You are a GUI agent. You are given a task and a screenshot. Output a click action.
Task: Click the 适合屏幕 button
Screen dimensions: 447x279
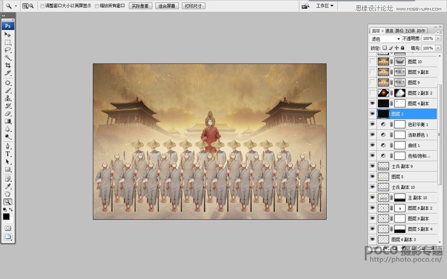coord(167,6)
